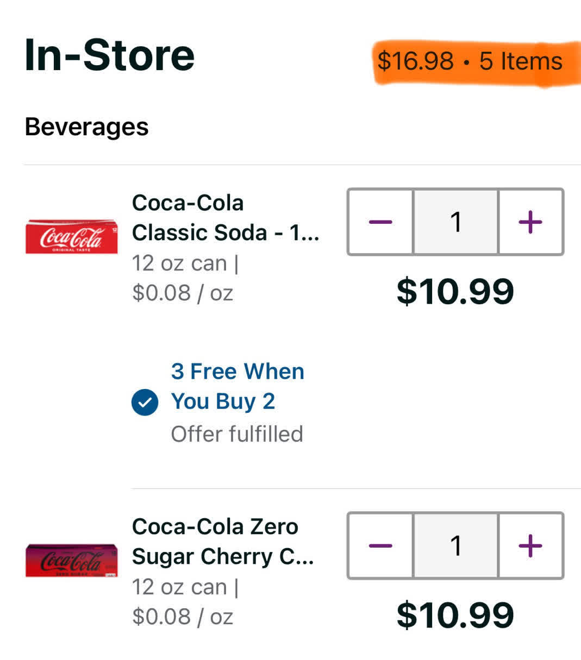Click the highlighted $16.98 5 Items total

470,61
